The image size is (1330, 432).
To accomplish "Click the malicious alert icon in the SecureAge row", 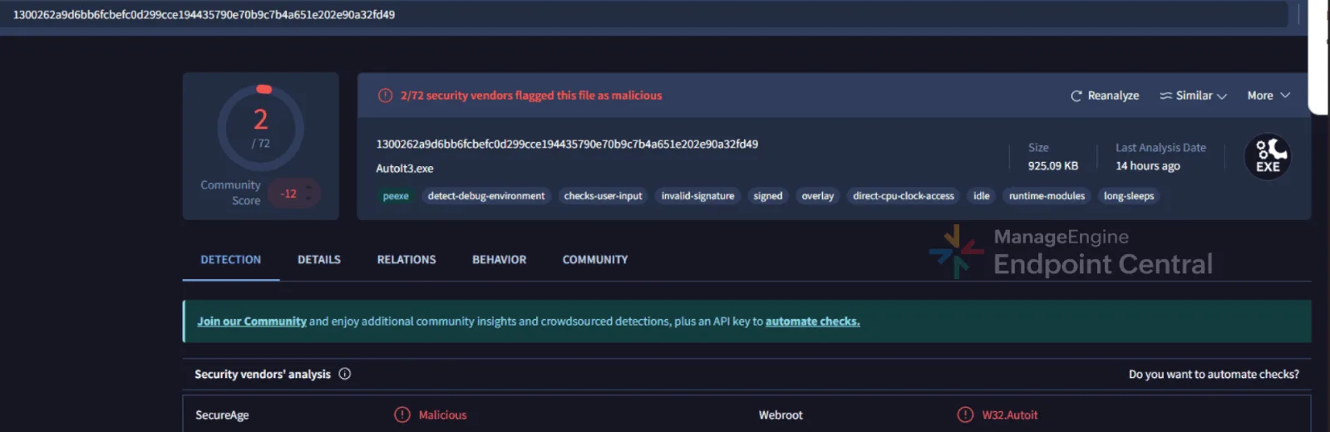I will (x=402, y=415).
